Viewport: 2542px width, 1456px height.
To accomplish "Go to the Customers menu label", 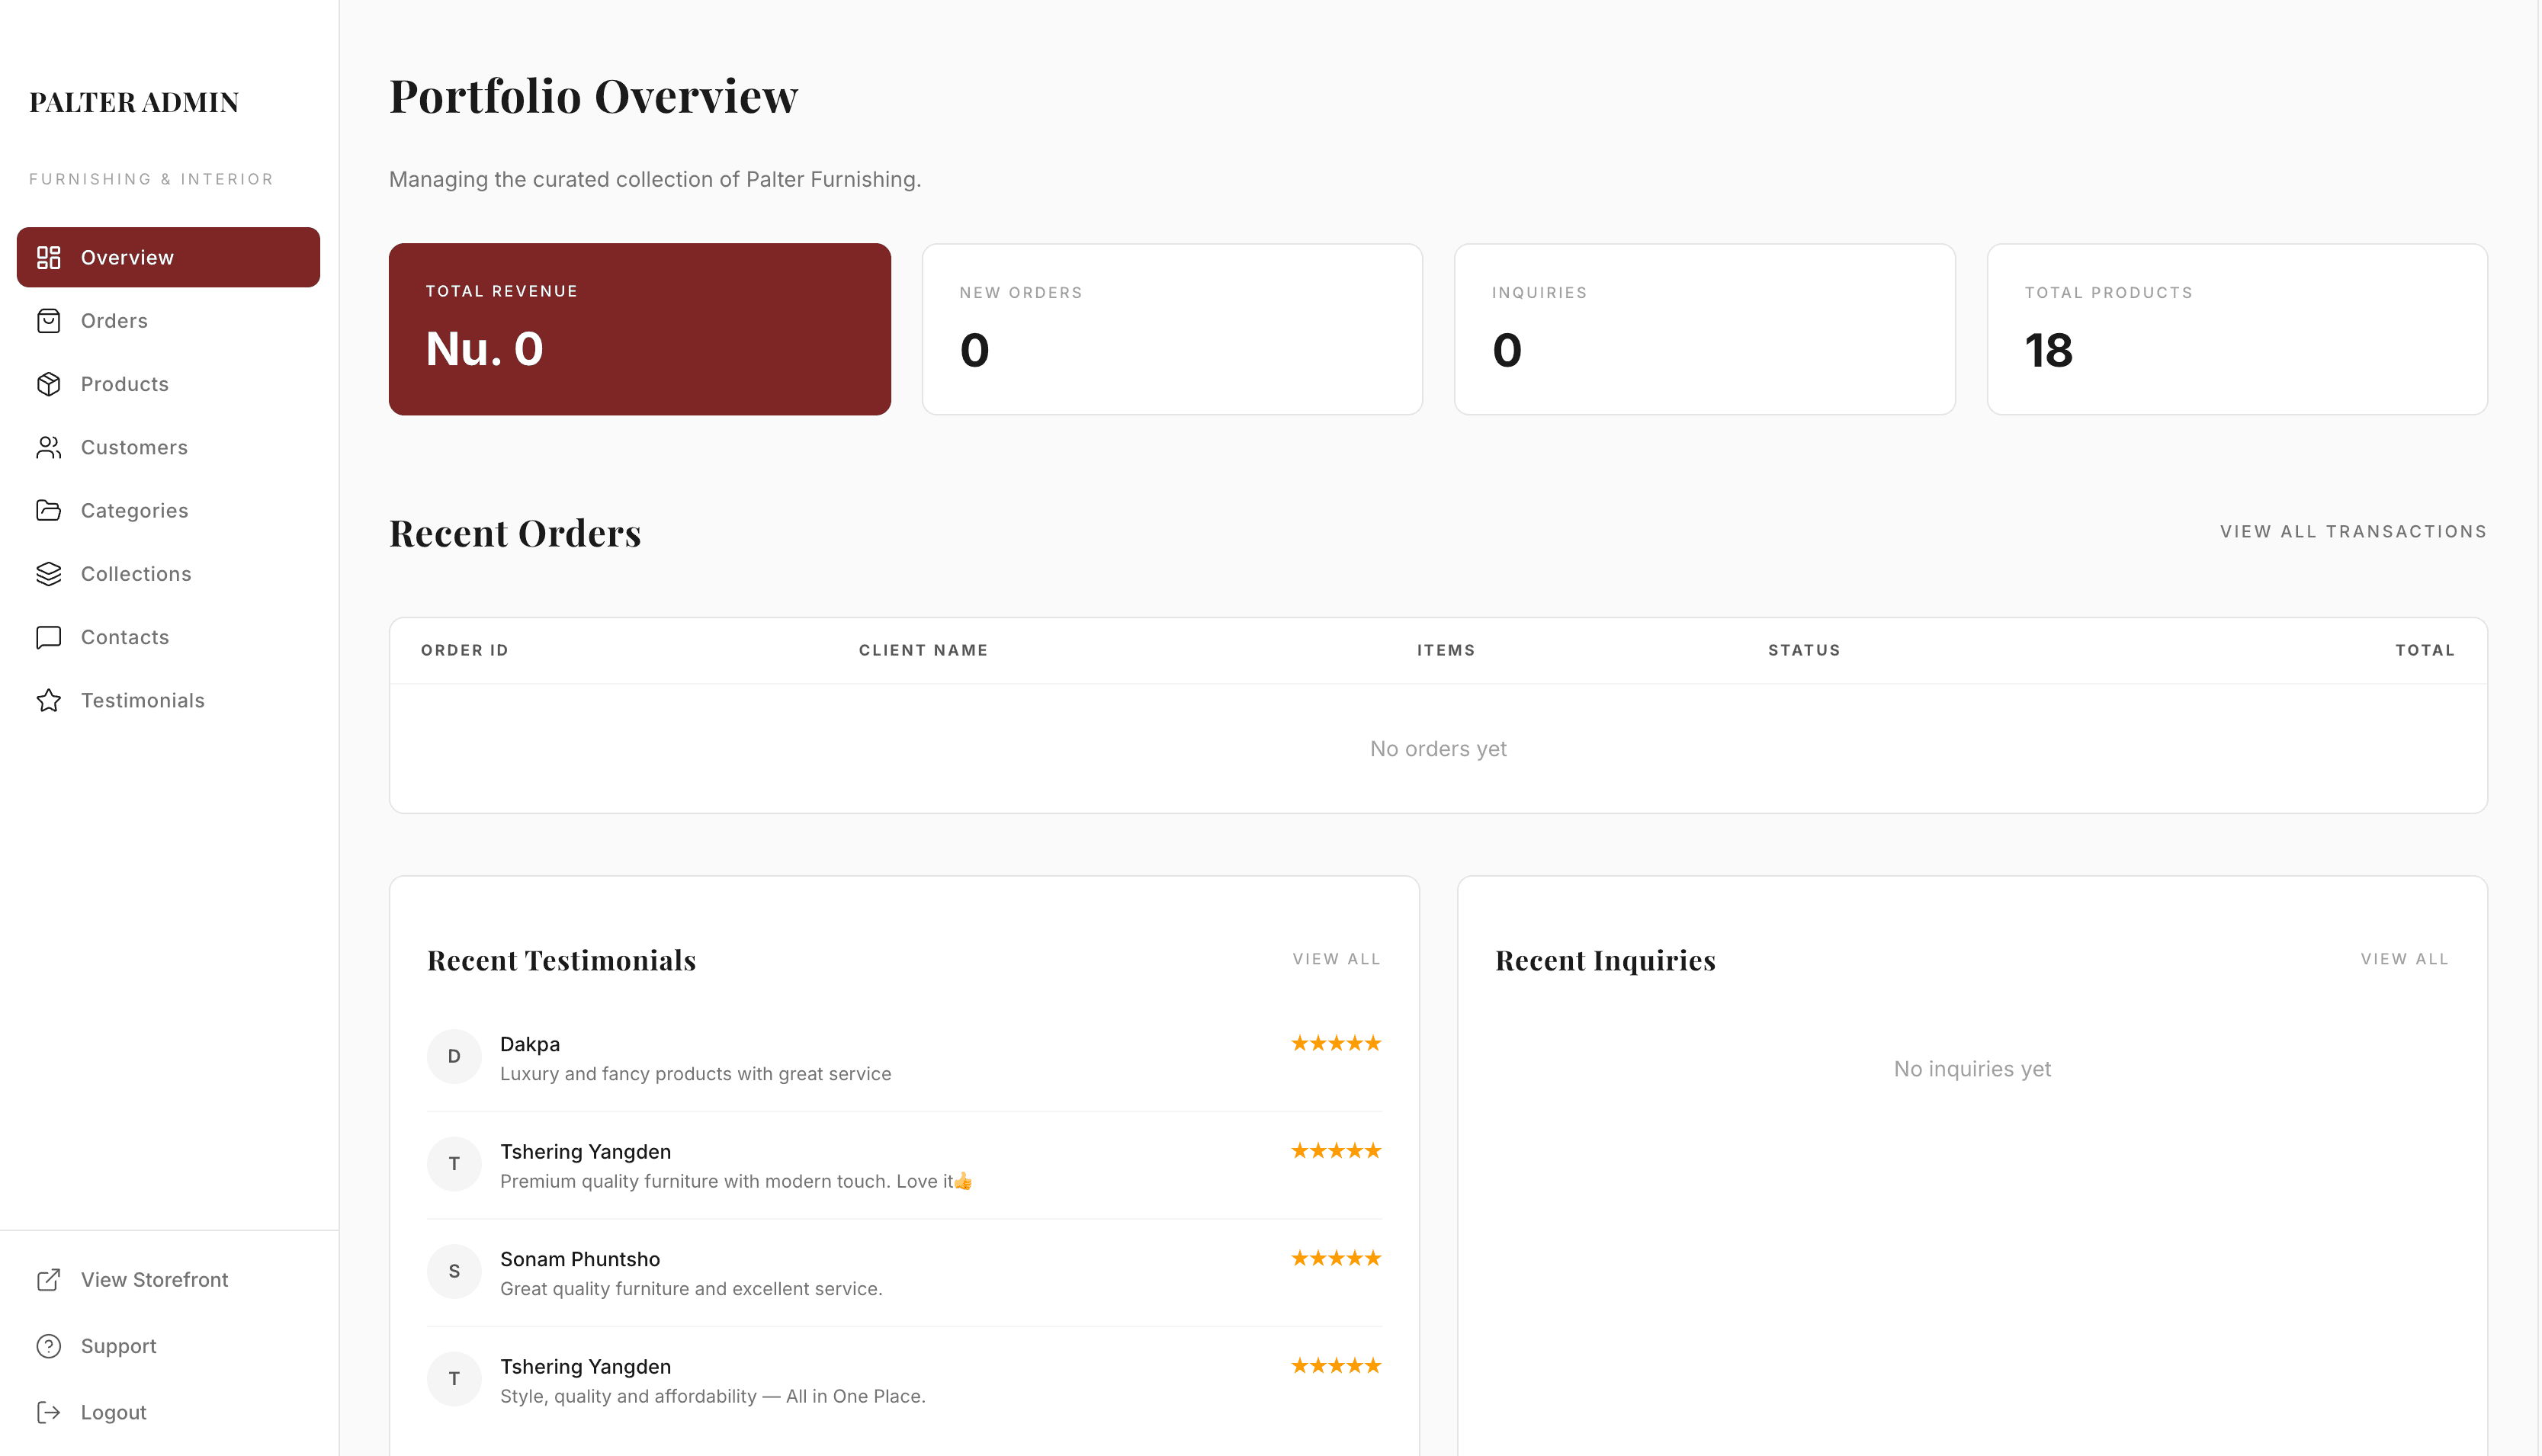I will coord(134,447).
